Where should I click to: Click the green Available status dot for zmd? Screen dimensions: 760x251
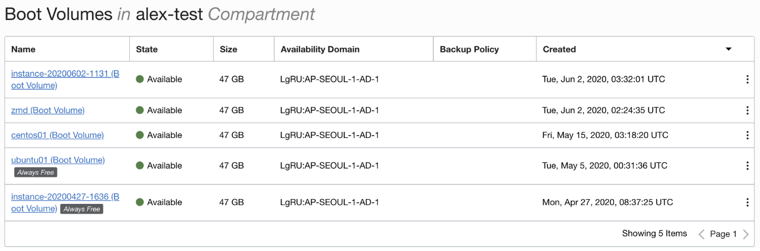tap(140, 110)
